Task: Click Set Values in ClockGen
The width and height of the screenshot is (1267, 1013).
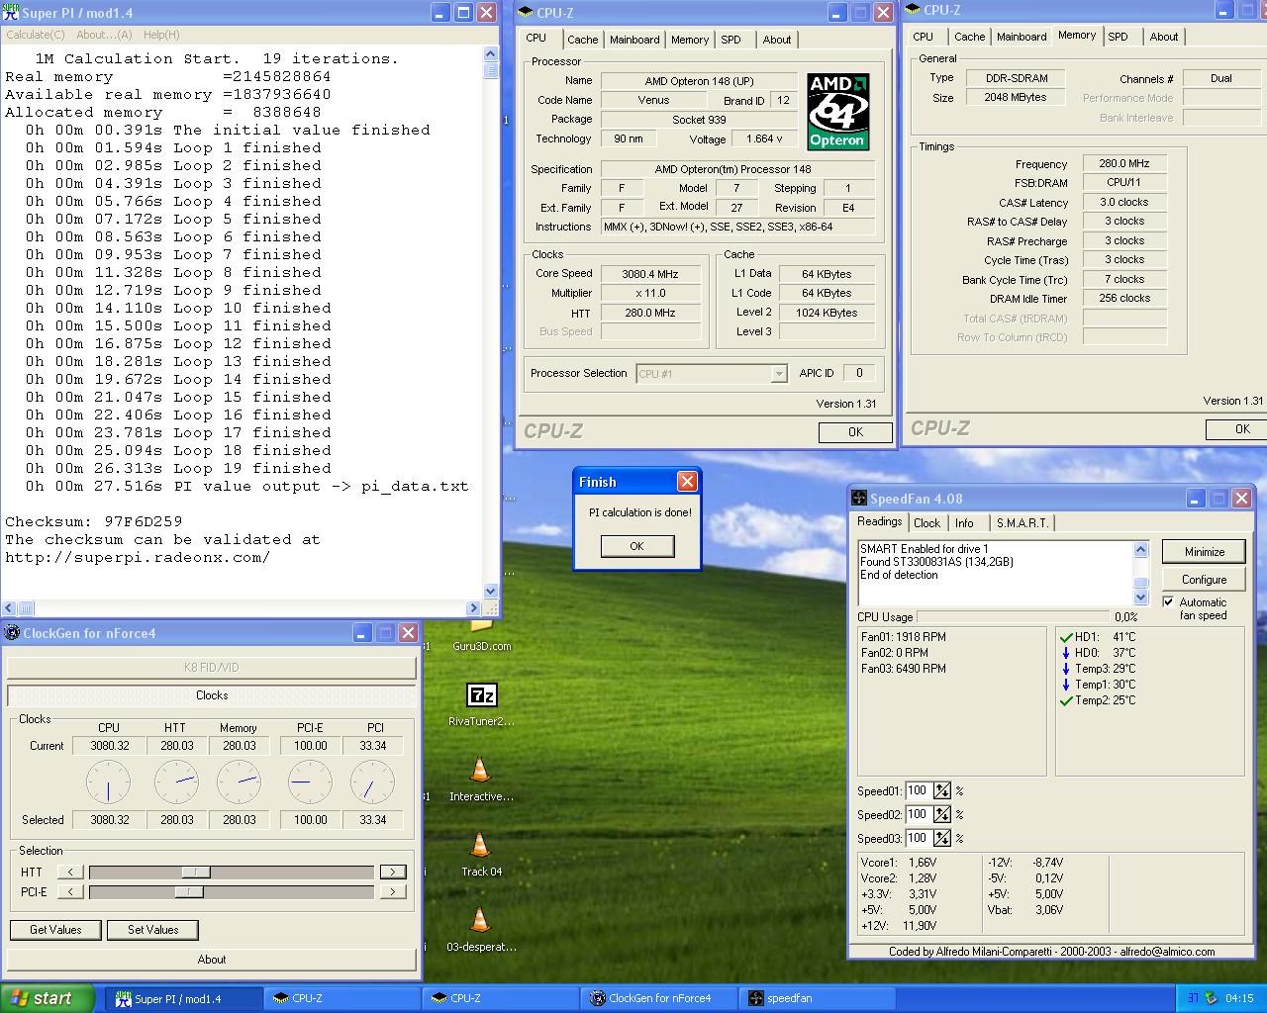Action: tap(153, 930)
